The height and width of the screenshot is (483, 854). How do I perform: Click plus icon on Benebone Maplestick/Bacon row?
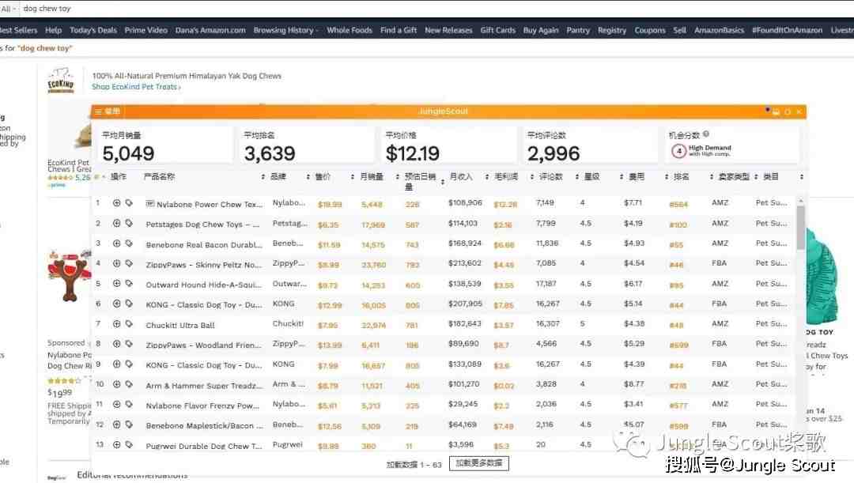coord(116,425)
